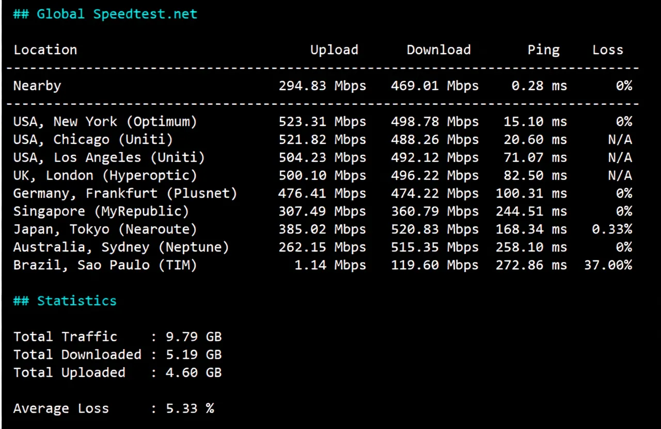
Task: Click the Germany, Frankfurt (Plusnet) entry
Action: point(125,193)
